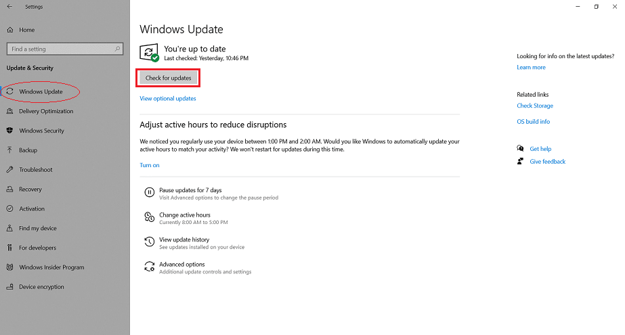
Task: Click the Give feedback link
Action: 547,161
